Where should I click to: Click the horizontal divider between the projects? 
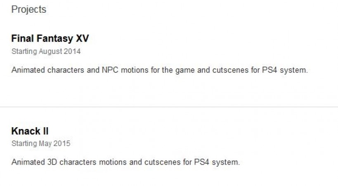click(169, 107)
